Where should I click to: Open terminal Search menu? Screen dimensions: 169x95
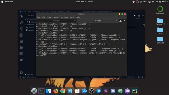[x=56, y=17]
